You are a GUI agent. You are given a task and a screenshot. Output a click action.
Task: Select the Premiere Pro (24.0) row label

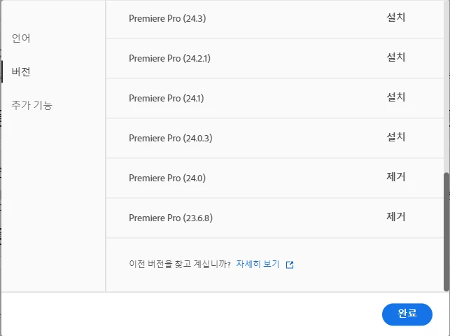tap(167, 178)
